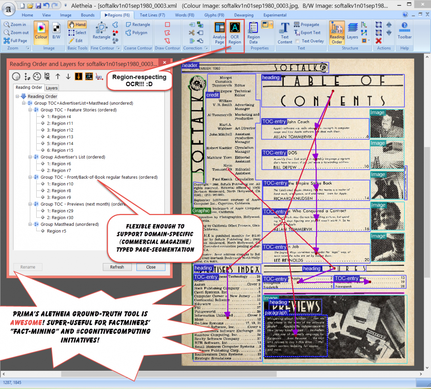Click the Analyse Page icon

[219, 33]
